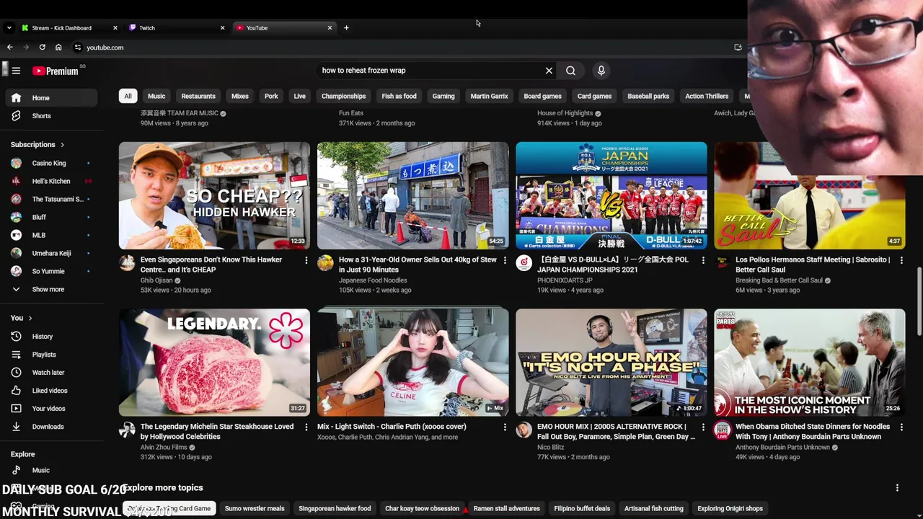Open the YouTube hamburger guide menu
Screen dimensions: 923x519
(16, 71)
